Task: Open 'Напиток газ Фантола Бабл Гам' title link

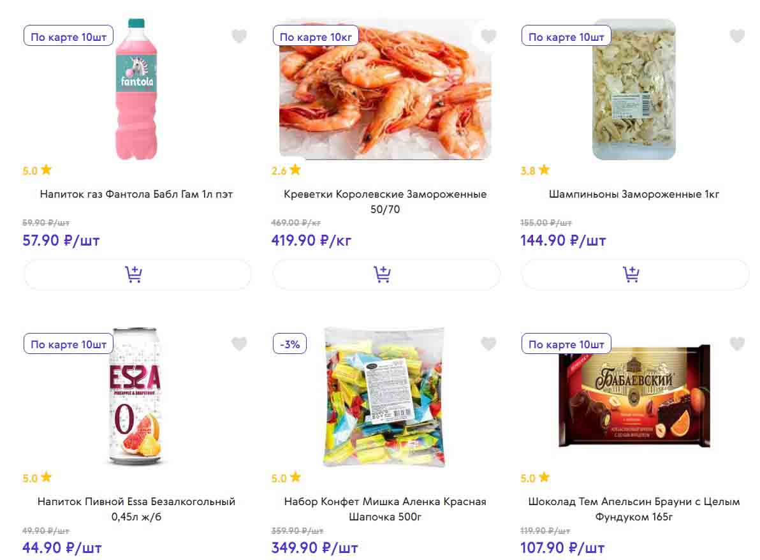Action: point(136,194)
